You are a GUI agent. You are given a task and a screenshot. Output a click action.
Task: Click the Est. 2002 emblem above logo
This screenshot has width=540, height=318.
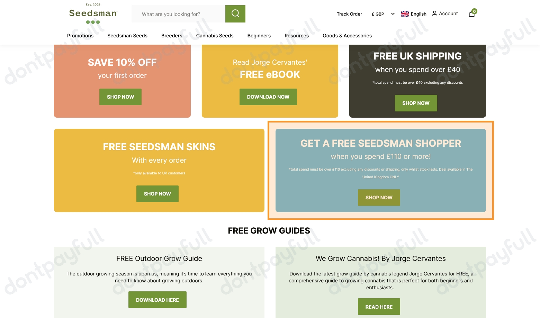[x=93, y=5]
